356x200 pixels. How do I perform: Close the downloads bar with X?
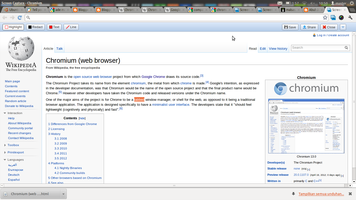tap(350, 194)
